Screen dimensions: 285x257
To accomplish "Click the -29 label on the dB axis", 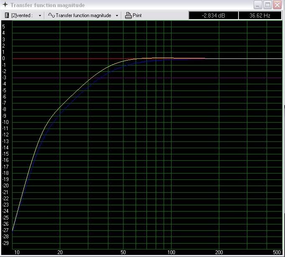I will [5, 243].
